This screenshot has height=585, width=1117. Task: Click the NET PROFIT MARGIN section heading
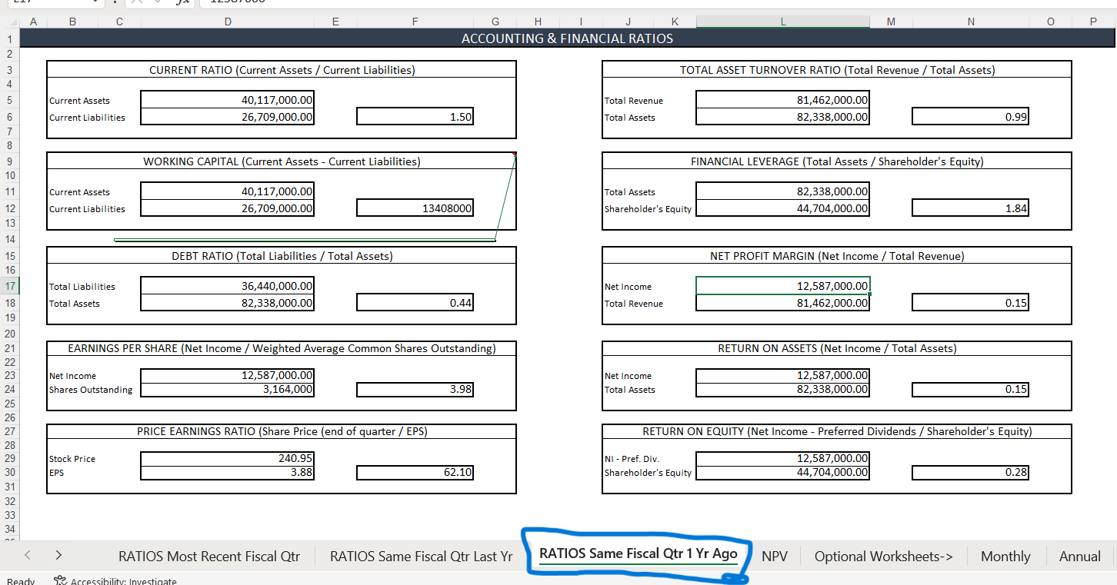click(837, 256)
